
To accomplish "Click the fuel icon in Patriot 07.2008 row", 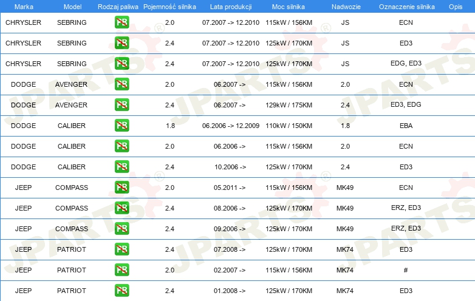I will pos(121,249).
